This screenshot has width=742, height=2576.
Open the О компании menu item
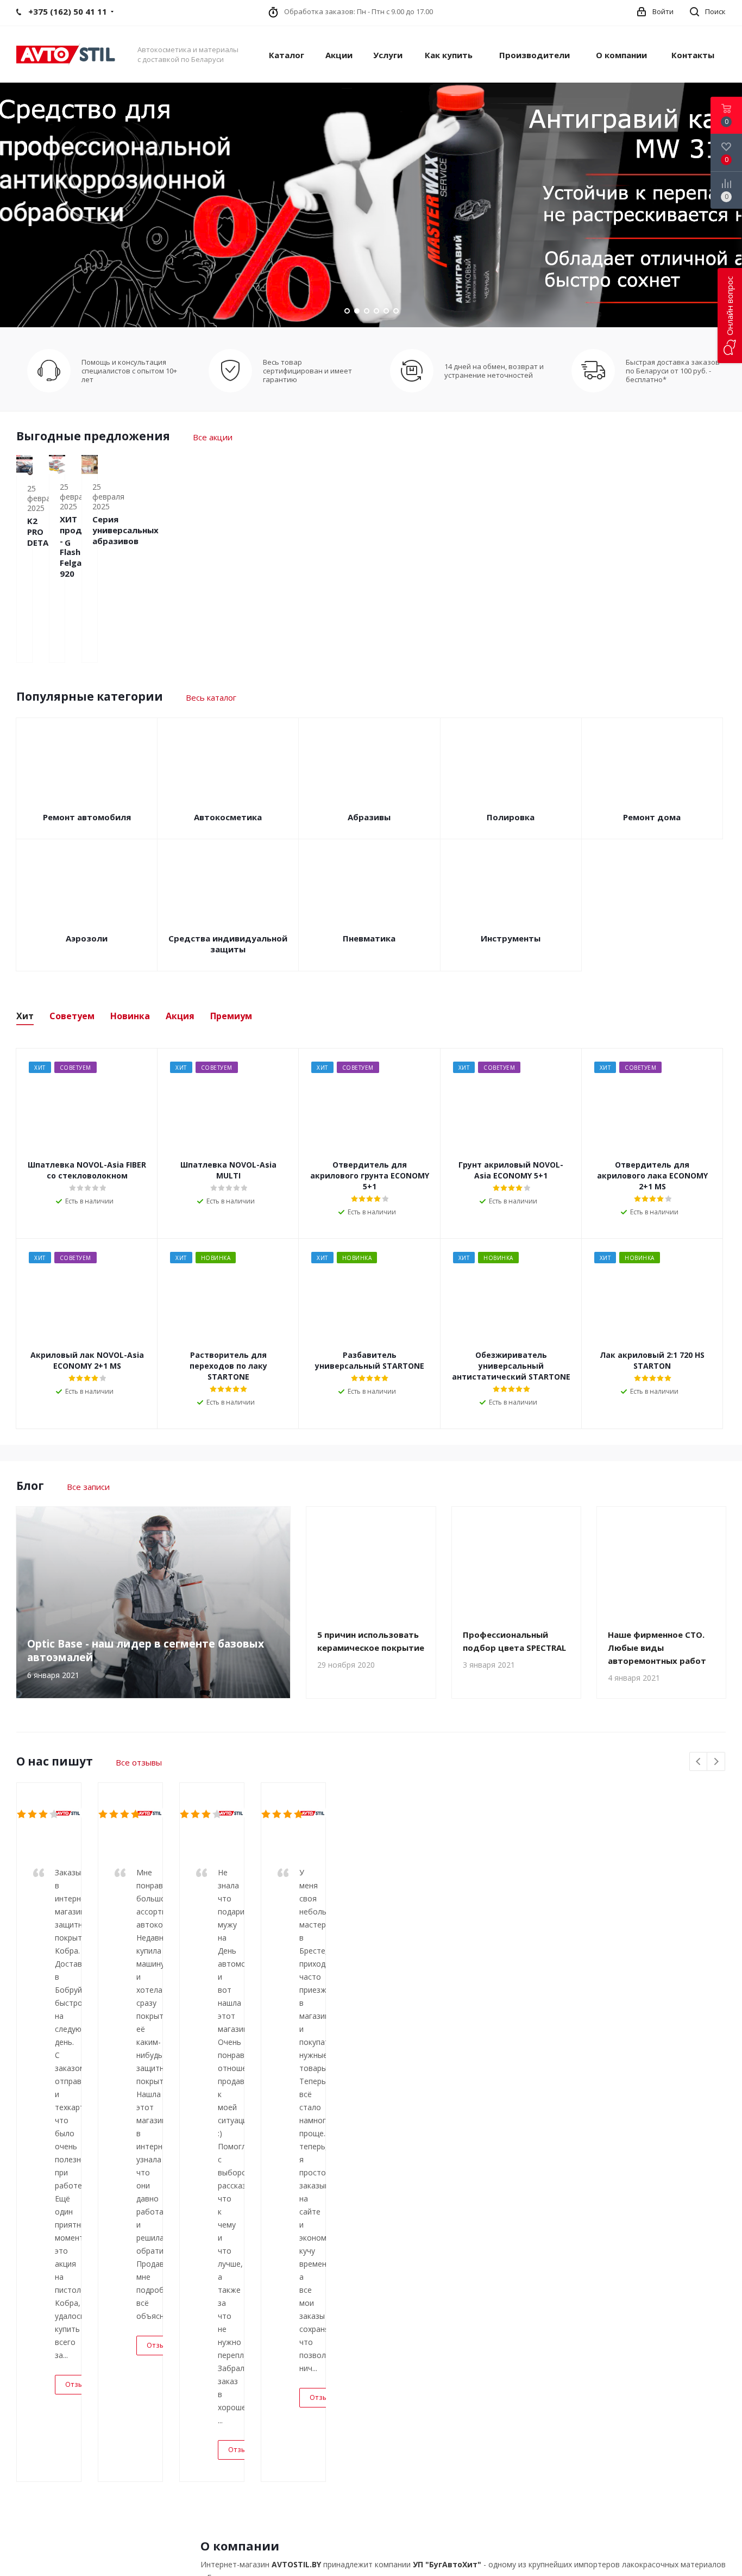(621, 55)
